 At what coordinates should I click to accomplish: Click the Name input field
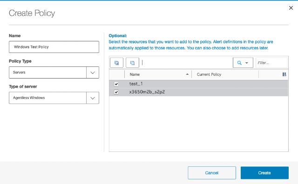click(54, 47)
